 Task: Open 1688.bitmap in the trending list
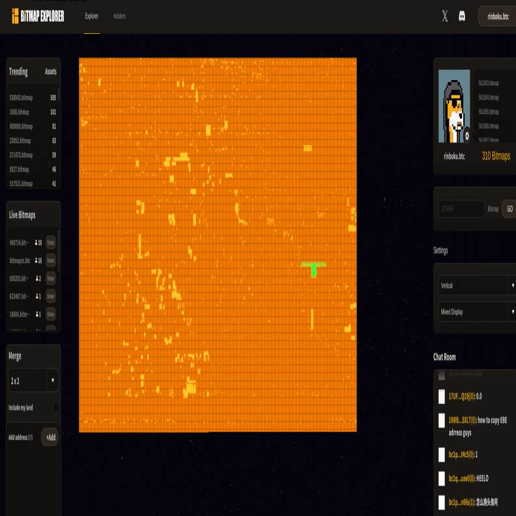[33, 112]
